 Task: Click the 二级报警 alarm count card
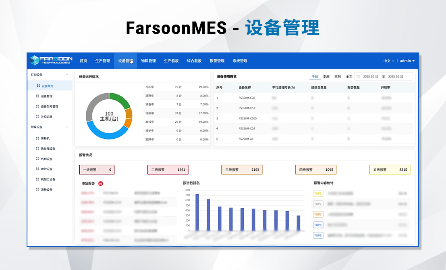coord(168,170)
